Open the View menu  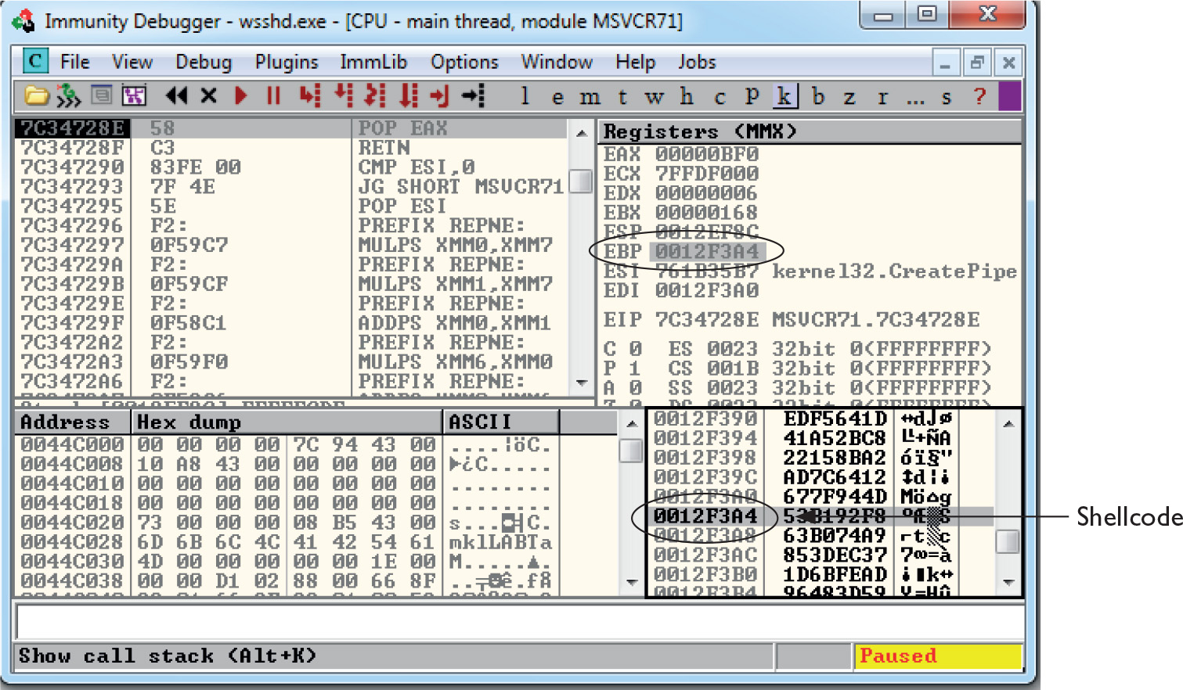click(x=132, y=62)
